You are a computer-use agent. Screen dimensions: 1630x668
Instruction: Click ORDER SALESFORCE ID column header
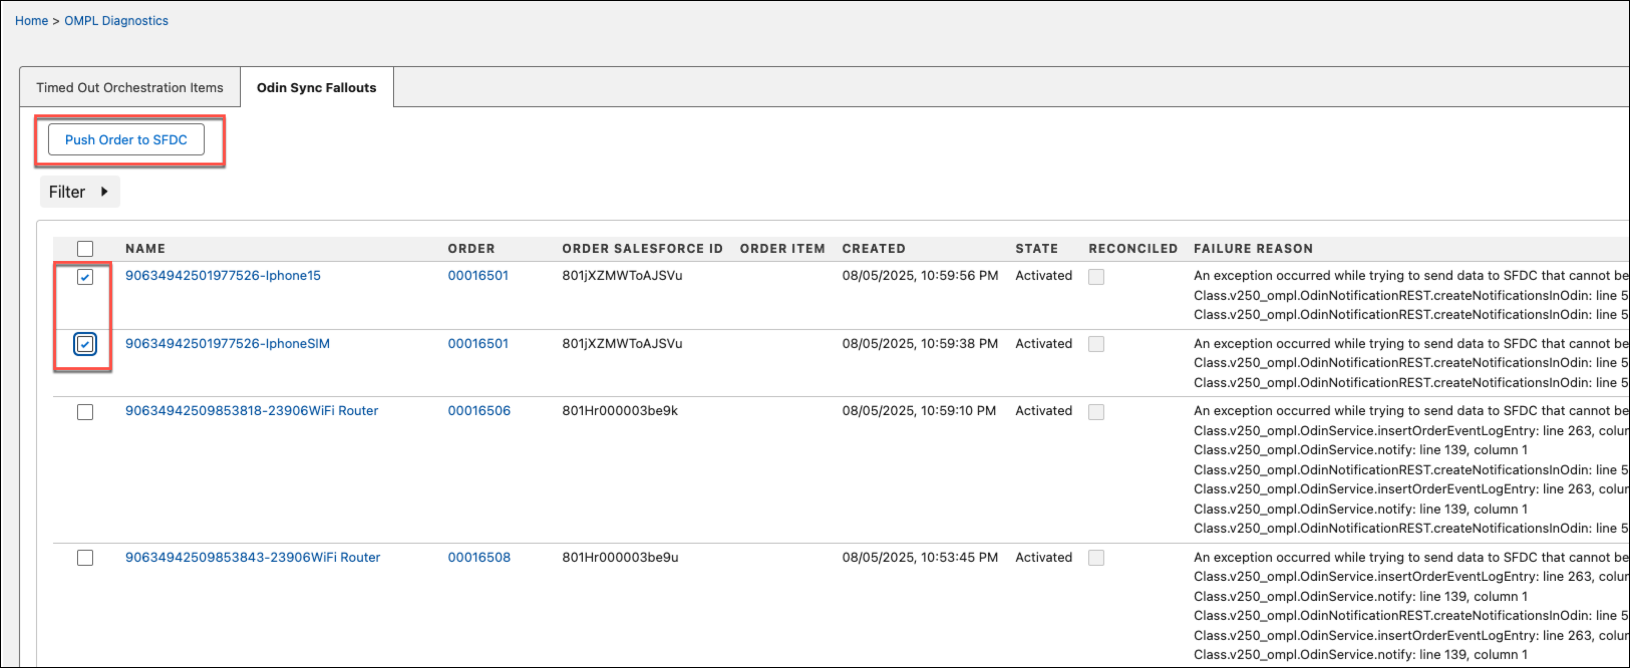click(x=642, y=249)
